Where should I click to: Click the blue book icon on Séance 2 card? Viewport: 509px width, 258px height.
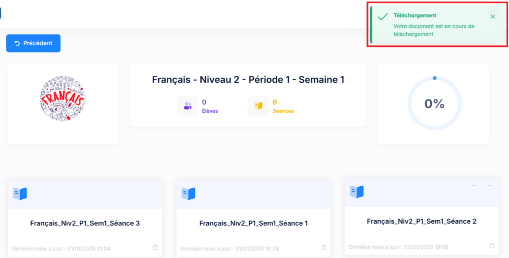357,192
